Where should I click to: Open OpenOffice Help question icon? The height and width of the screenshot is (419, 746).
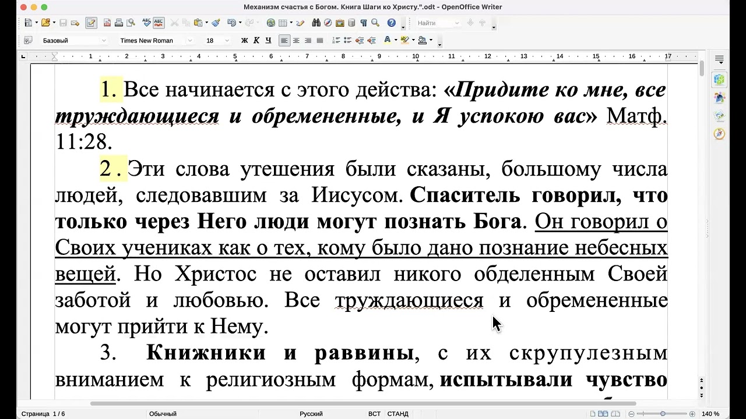point(392,23)
